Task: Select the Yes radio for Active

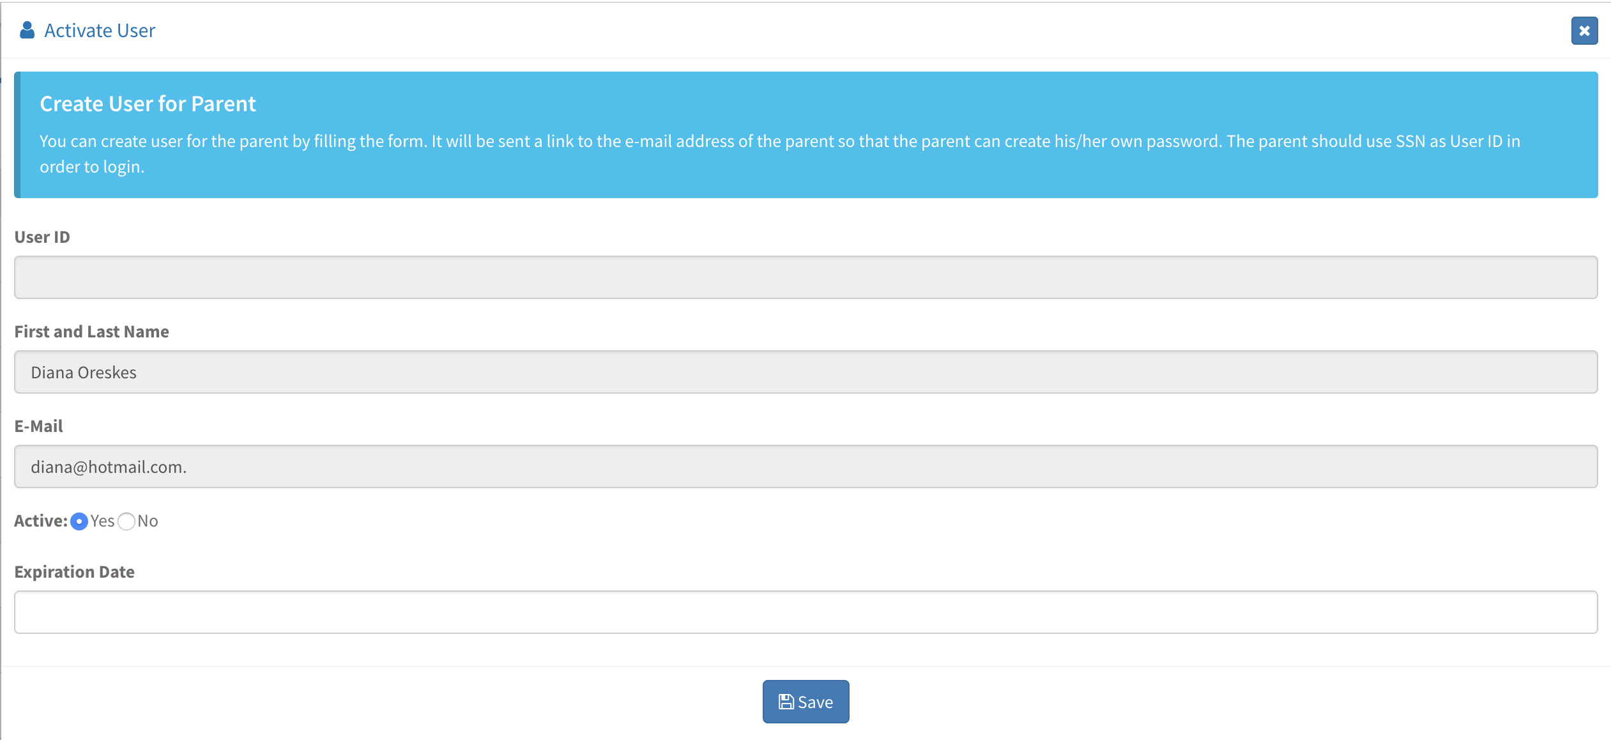Action: point(79,521)
